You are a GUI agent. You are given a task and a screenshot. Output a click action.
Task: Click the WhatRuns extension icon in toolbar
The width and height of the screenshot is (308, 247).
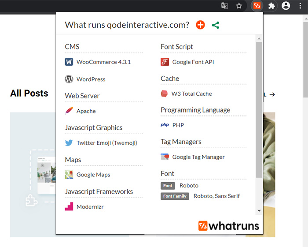[x=257, y=6]
